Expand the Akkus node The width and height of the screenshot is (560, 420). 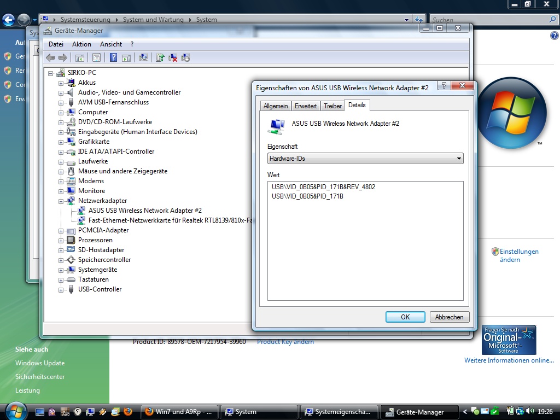coord(61,83)
